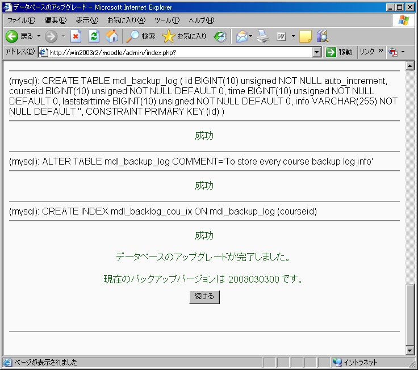Click the Links (リンク) toolbar label
The width and height of the screenshot is (418, 370).
pos(367,52)
